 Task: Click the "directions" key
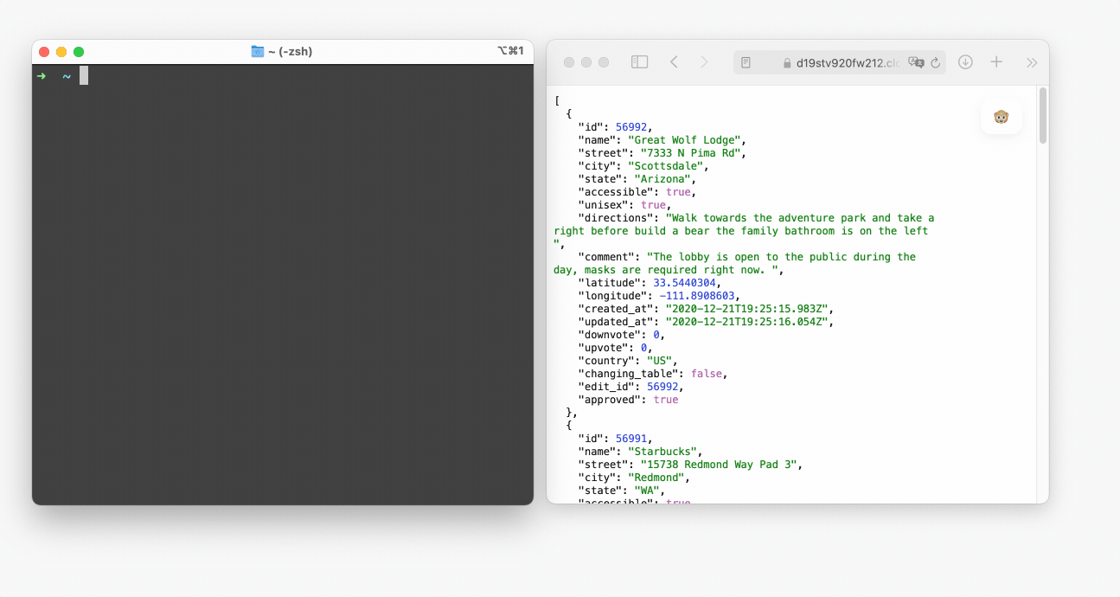[x=617, y=218]
